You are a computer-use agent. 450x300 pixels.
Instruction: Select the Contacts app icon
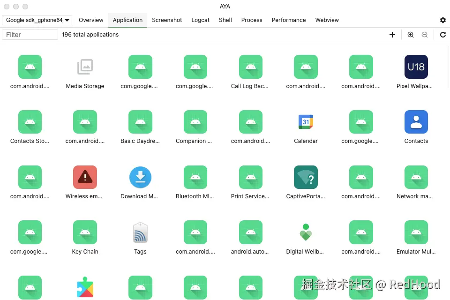[416, 122]
